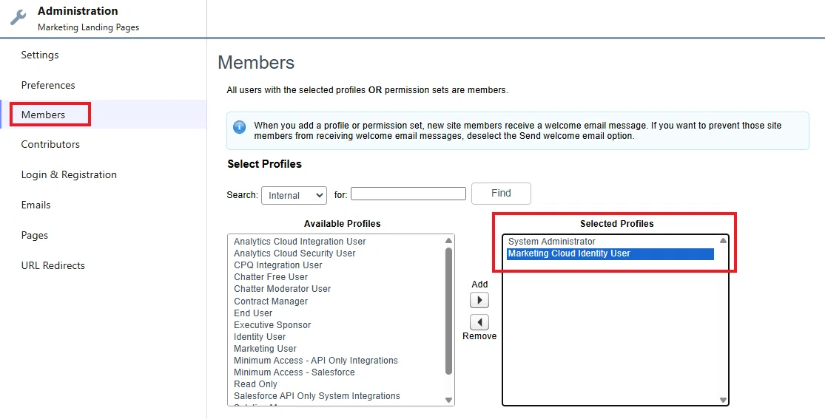Open URL Redirects in the sidebar
Viewport: 825px width, 419px height.
53,265
